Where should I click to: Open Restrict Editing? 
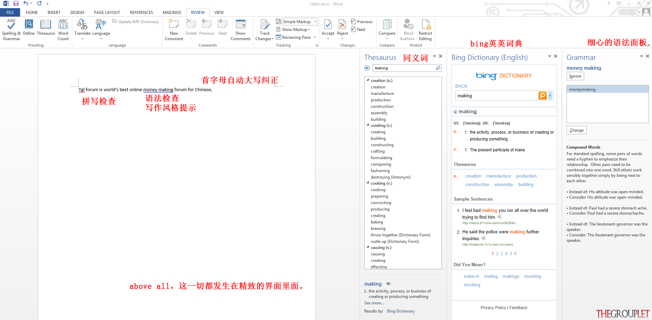coord(425,30)
